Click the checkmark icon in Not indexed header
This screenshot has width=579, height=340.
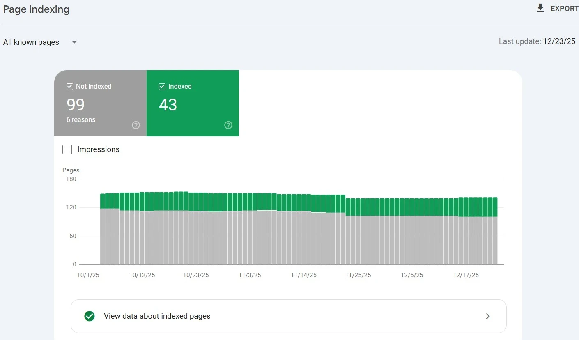[69, 86]
